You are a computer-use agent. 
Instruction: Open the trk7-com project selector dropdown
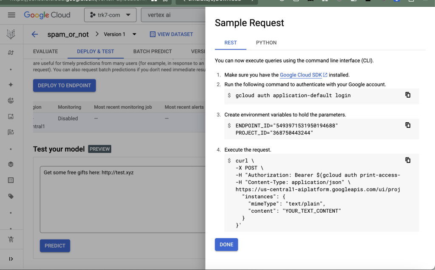tap(110, 15)
